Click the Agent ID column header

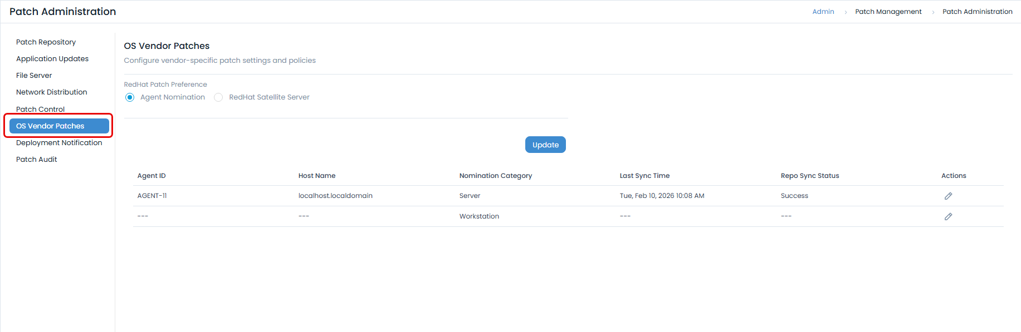tap(152, 176)
